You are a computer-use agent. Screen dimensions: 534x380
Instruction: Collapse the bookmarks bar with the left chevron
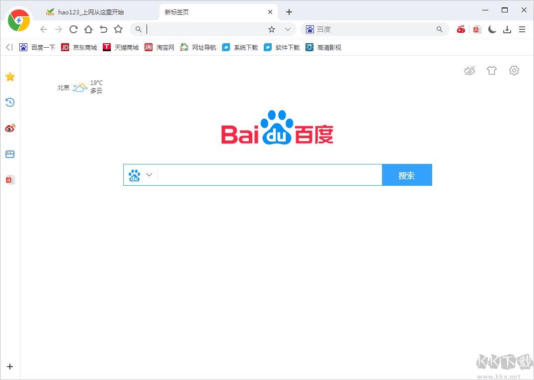(x=8, y=47)
